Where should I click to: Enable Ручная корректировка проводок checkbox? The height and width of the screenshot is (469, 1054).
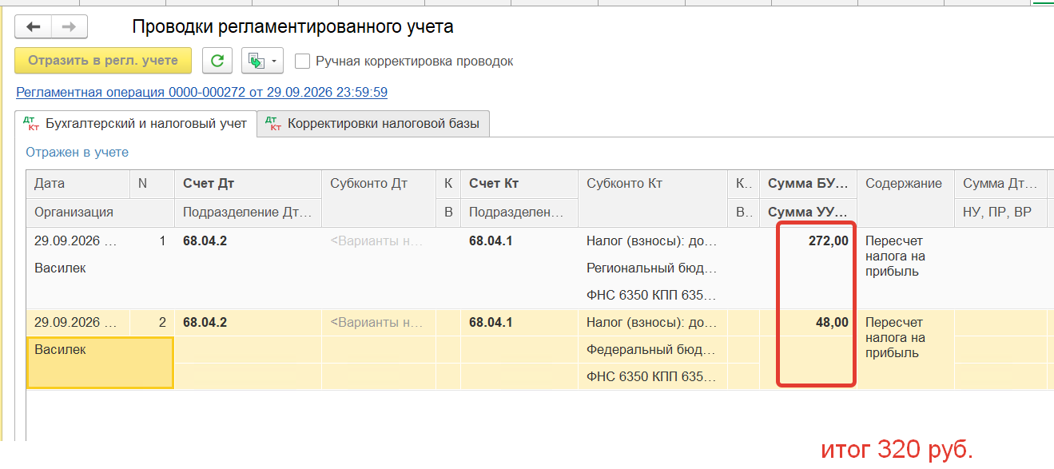(302, 61)
